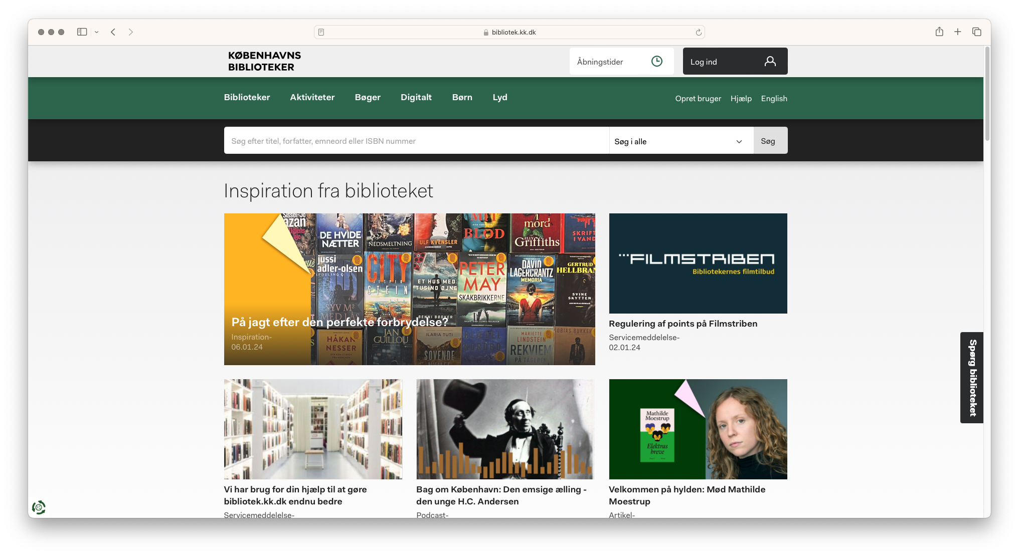Toggle the Safari sidebar icon
This screenshot has height=555, width=1019.
[82, 32]
